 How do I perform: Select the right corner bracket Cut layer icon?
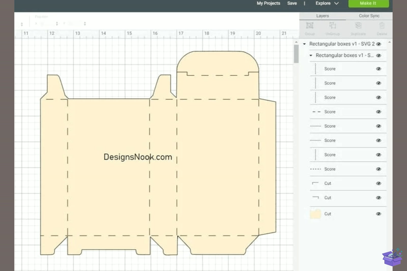coord(315,198)
